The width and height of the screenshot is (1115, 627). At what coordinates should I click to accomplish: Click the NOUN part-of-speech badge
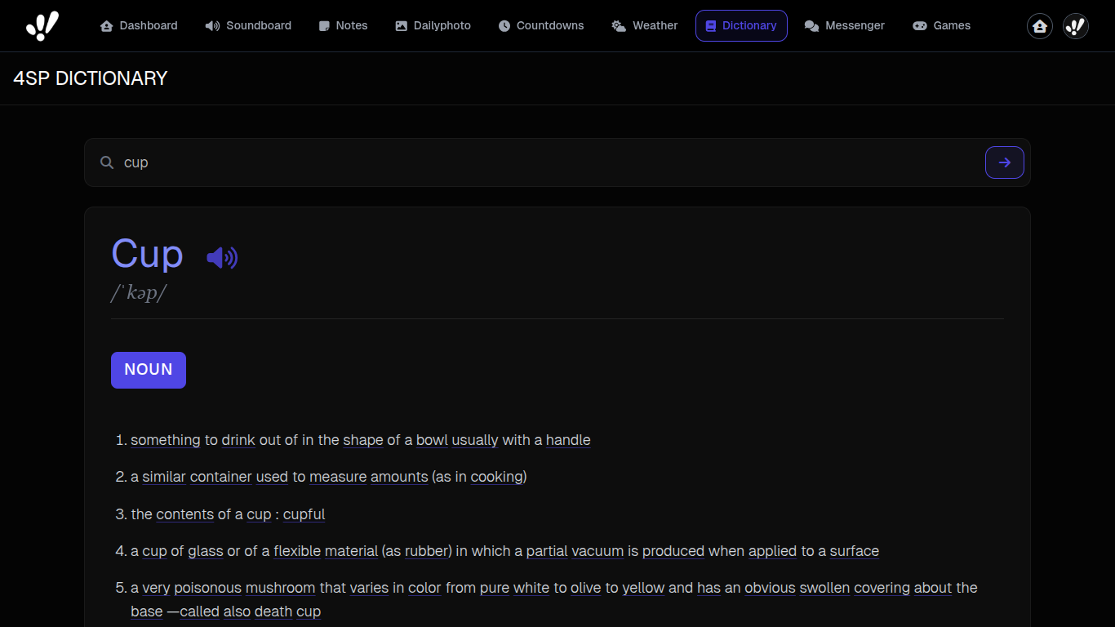tap(148, 370)
